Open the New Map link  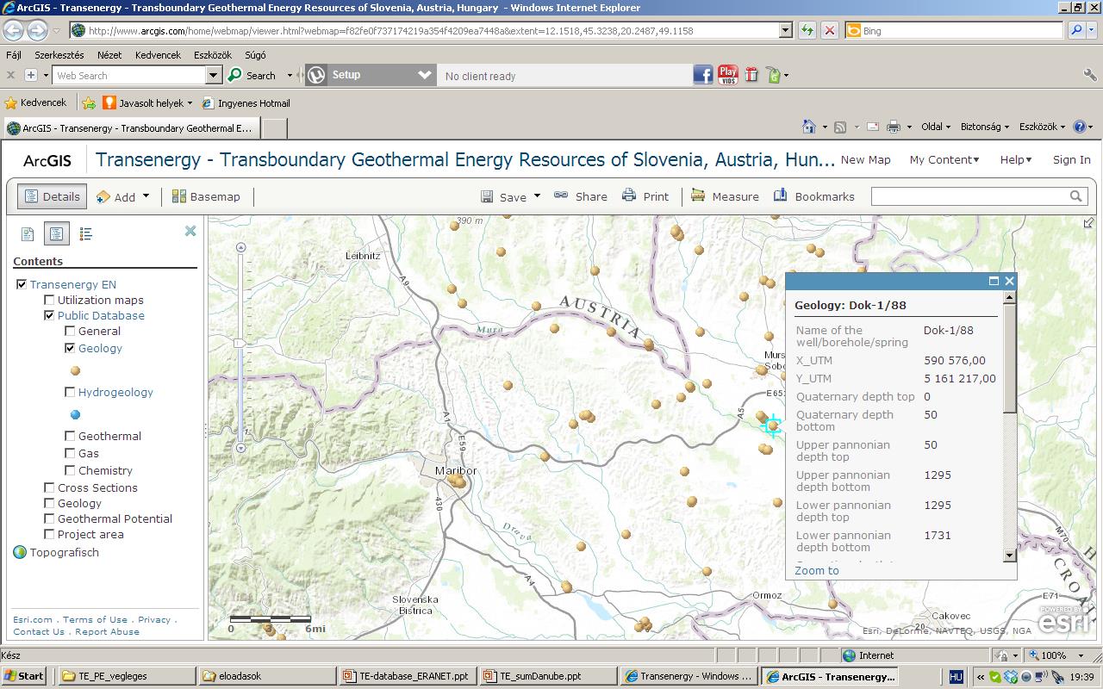pyautogui.click(x=865, y=159)
